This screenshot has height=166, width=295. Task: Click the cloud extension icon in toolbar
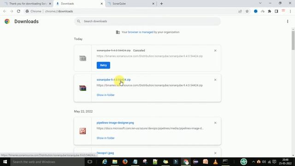[x=262, y=11]
